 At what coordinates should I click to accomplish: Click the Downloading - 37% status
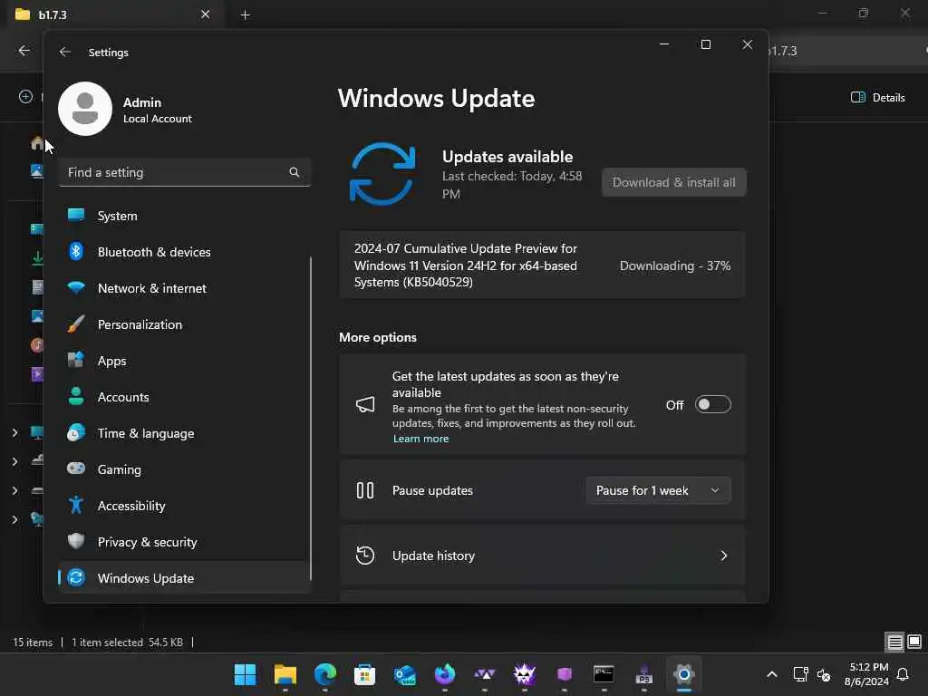674,266
